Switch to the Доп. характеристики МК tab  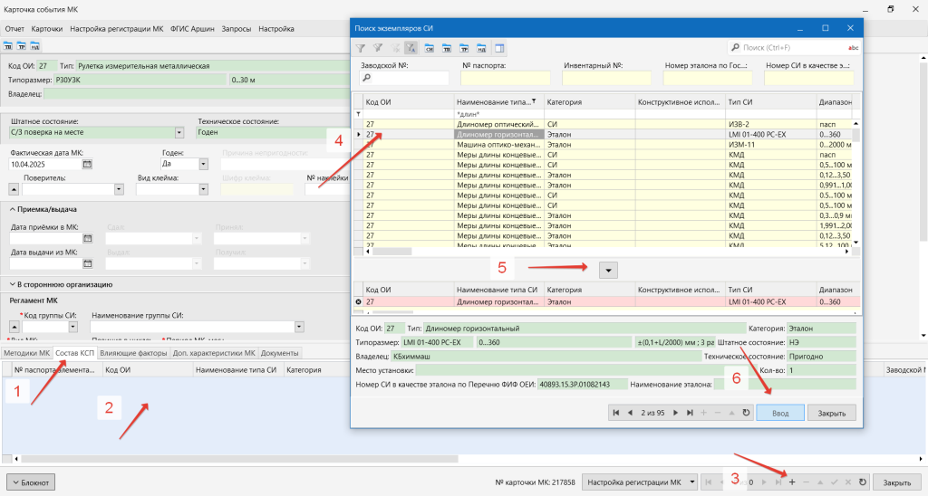click(x=214, y=353)
